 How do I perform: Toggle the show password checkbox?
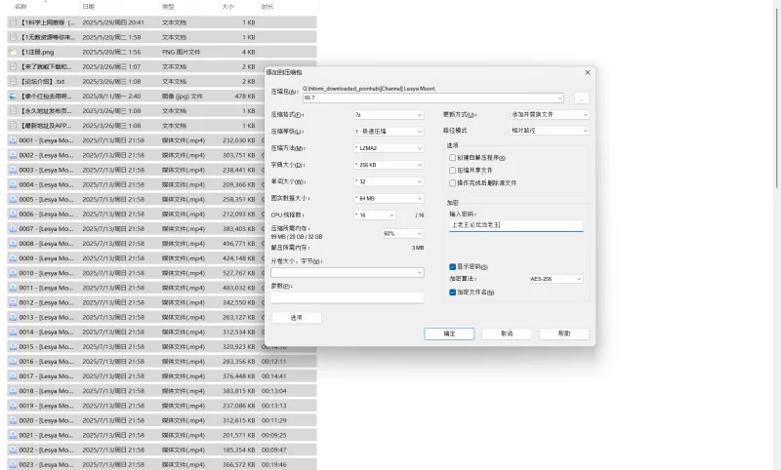point(452,267)
